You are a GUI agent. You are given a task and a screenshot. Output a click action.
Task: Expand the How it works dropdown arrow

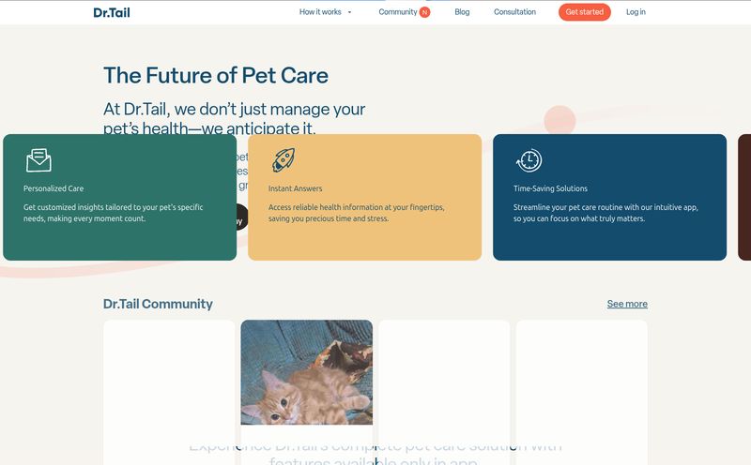(x=349, y=12)
